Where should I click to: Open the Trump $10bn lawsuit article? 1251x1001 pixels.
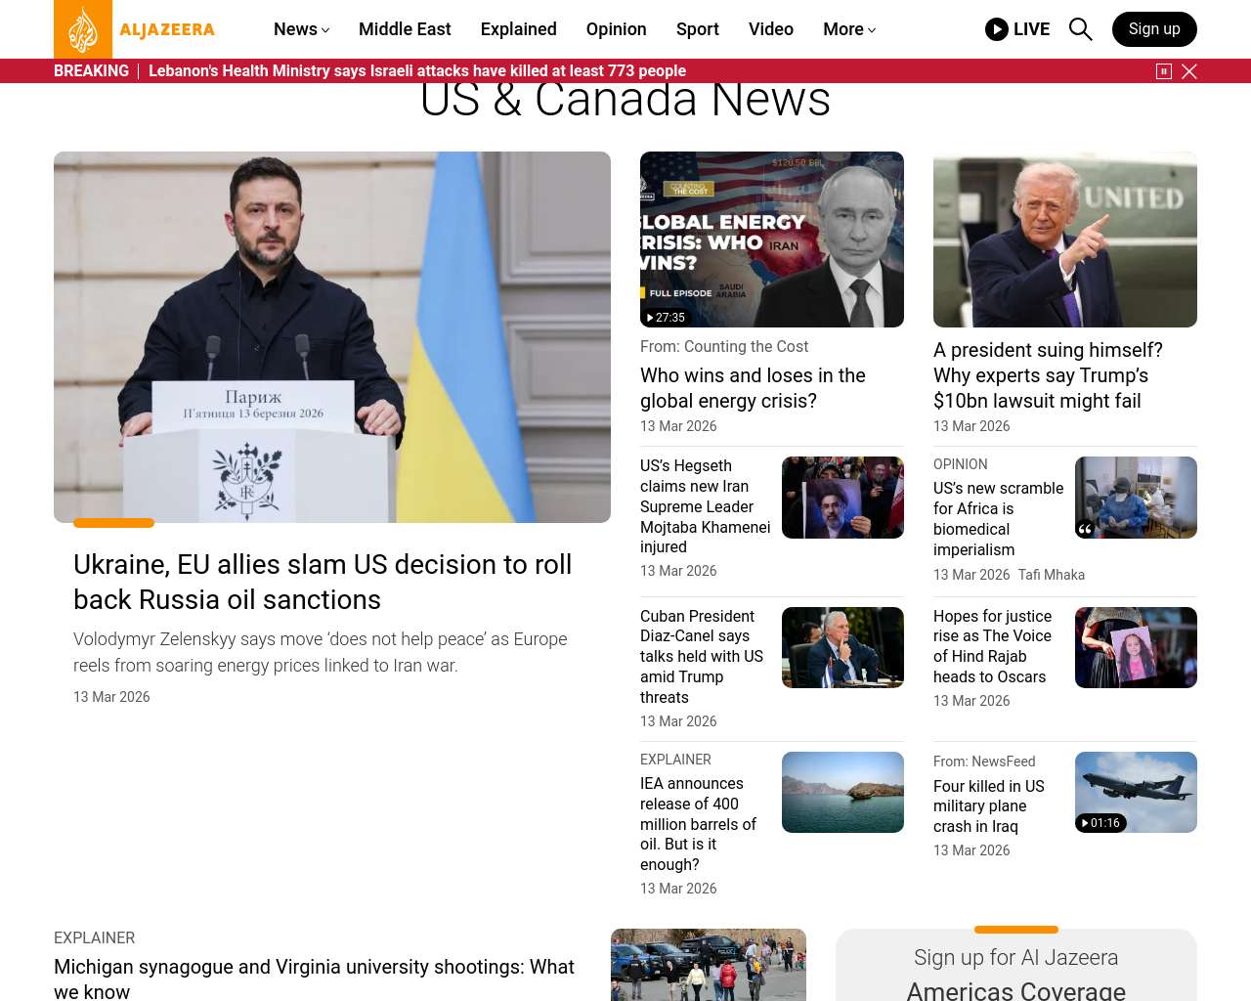tap(1048, 375)
